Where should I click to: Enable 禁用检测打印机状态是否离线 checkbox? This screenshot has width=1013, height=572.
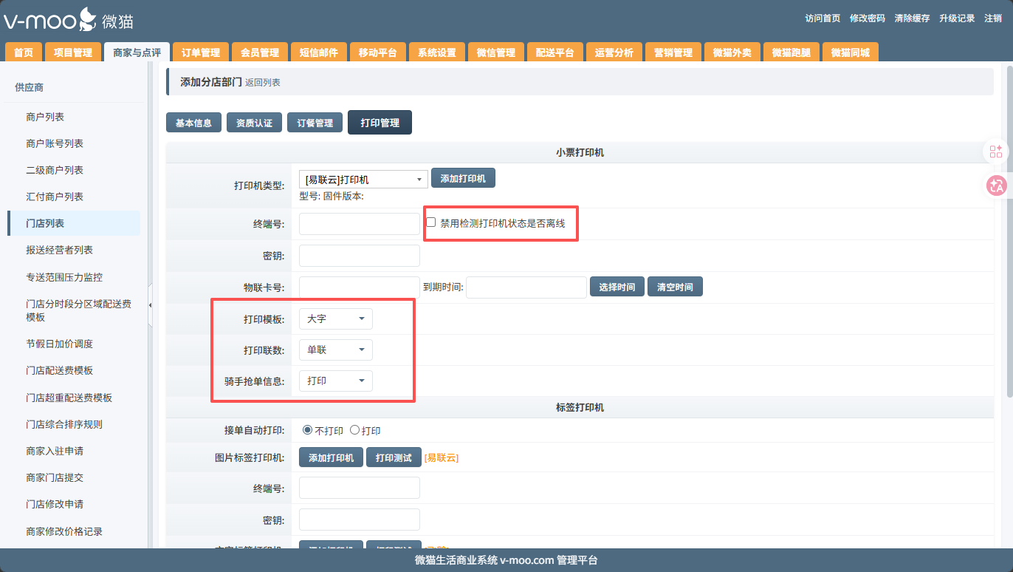(431, 222)
